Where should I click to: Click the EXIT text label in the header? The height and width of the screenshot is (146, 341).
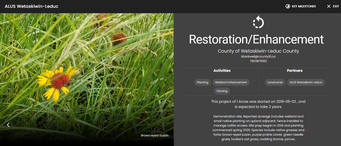coord(336,6)
